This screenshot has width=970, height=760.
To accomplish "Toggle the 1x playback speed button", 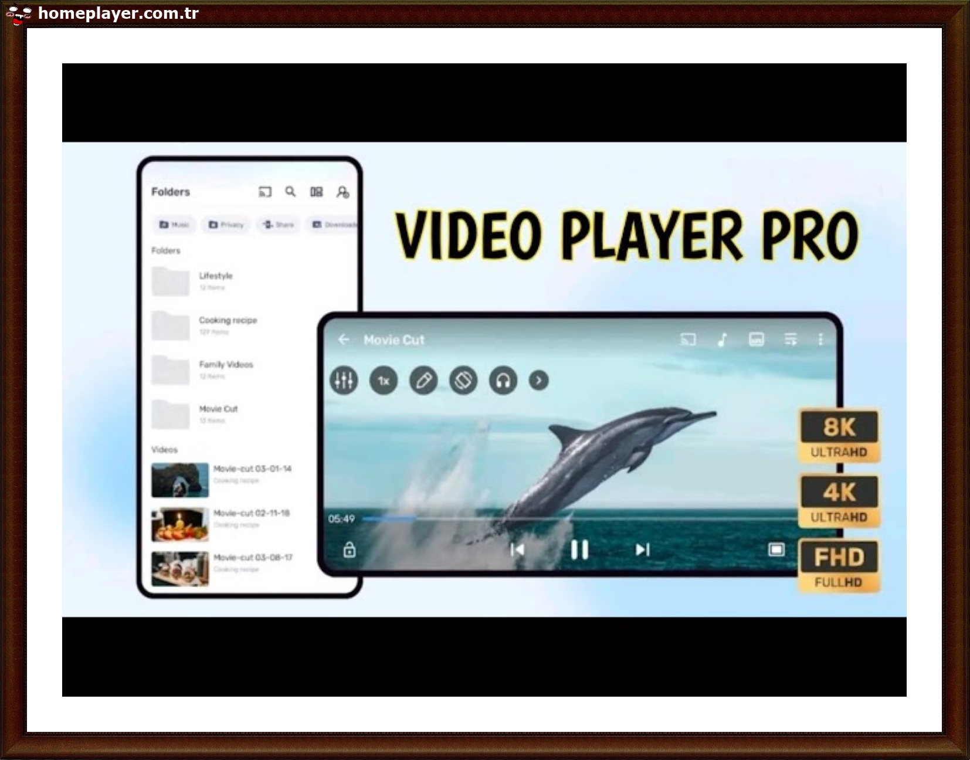I will [x=384, y=380].
